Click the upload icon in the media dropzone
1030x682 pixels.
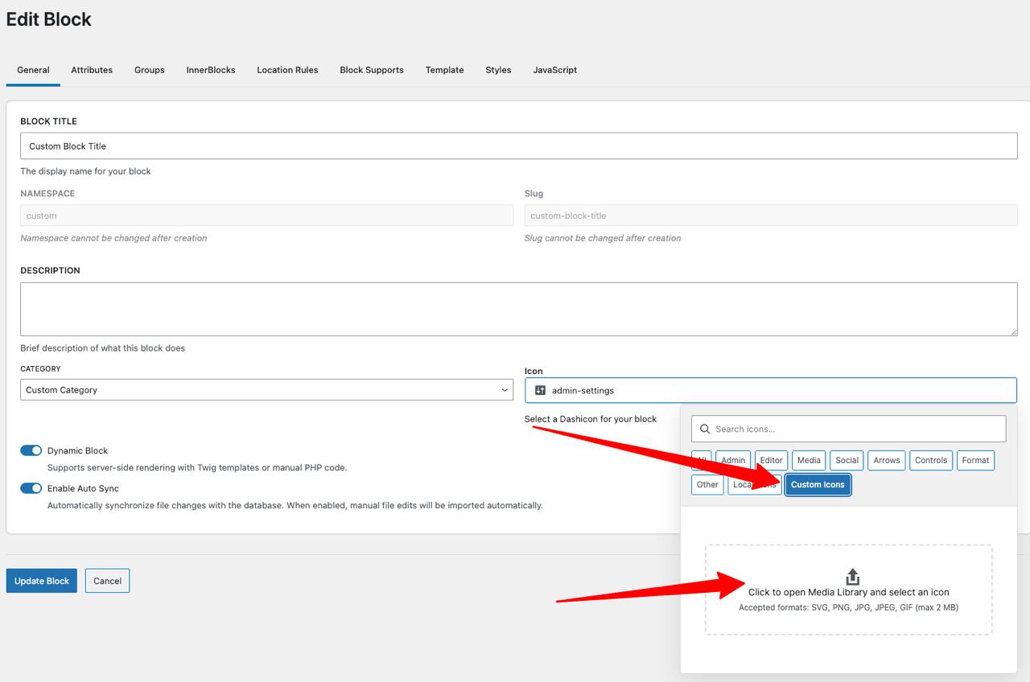(853, 577)
